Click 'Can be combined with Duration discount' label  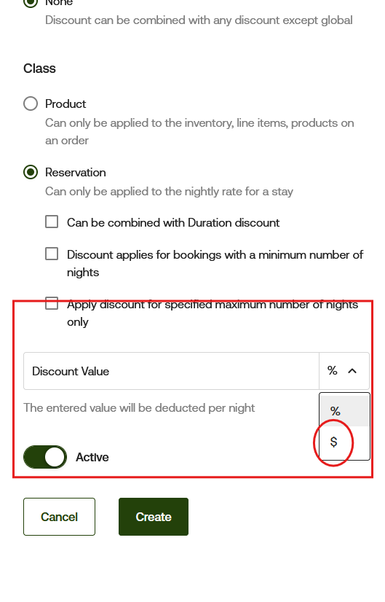(173, 223)
